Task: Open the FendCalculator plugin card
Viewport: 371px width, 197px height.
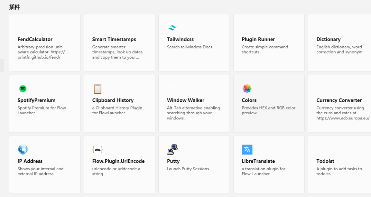Action: point(45,43)
